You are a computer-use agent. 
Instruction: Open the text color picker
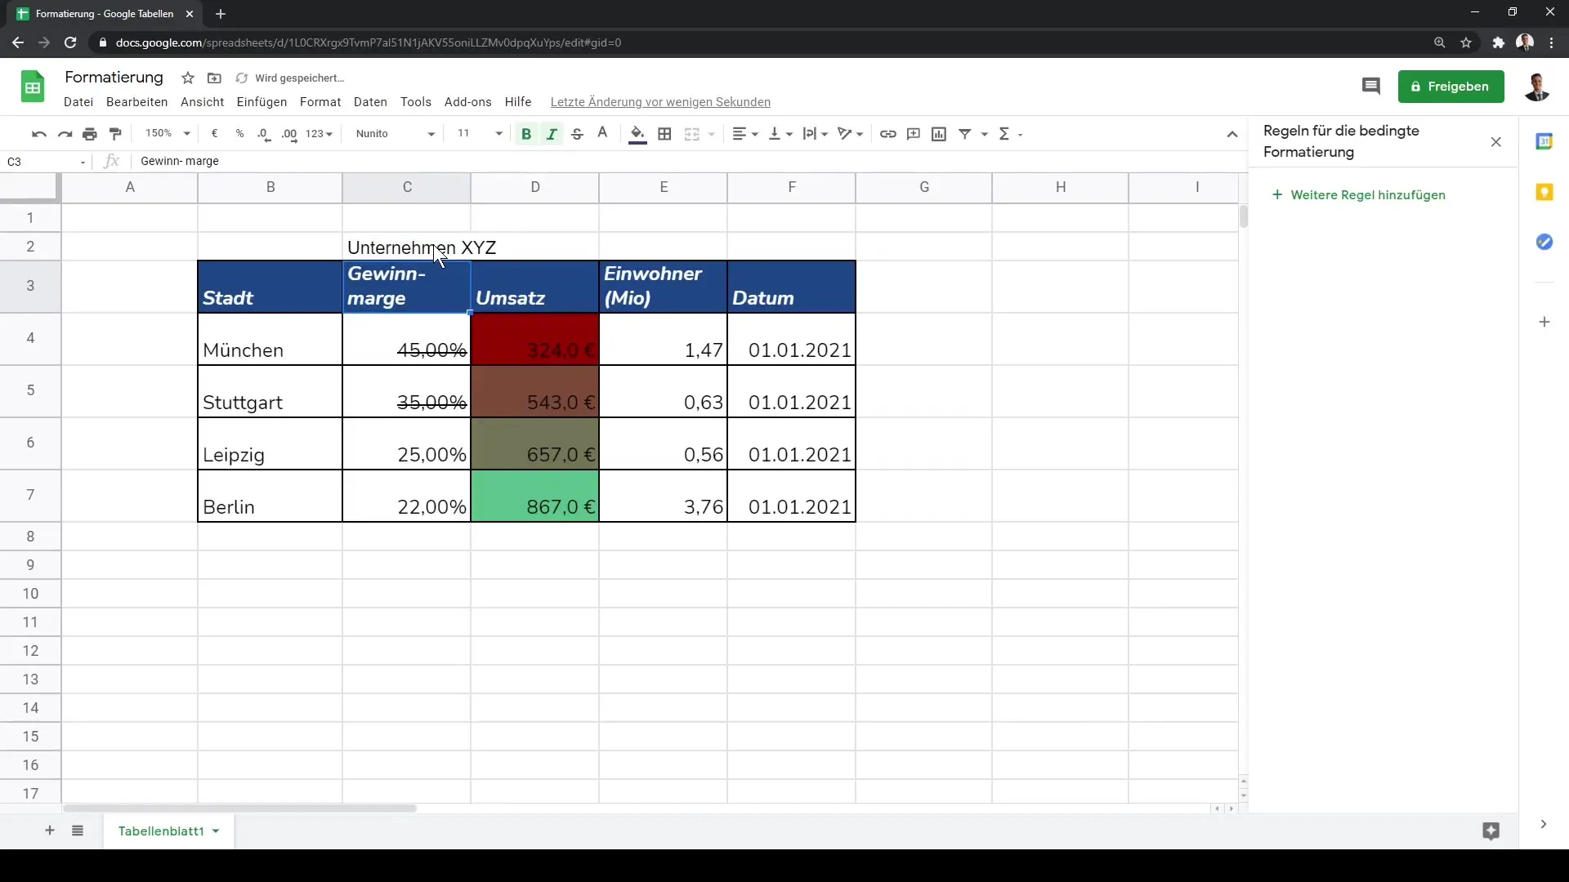602,134
